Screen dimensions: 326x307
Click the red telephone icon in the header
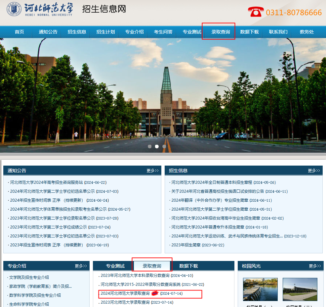tap(256, 12)
